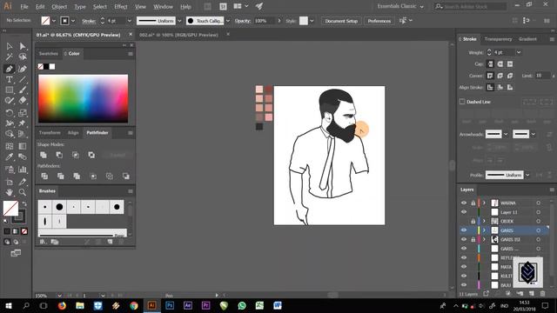Open the Align panel tab
Image resolution: width=557 pixels, height=313 pixels.
(x=73, y=133)
